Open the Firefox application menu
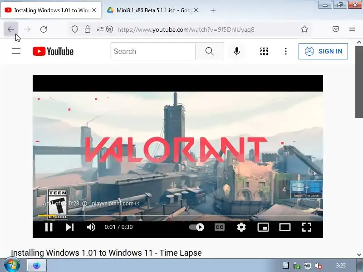Screen dimensions: 363x272 [352, 29]
